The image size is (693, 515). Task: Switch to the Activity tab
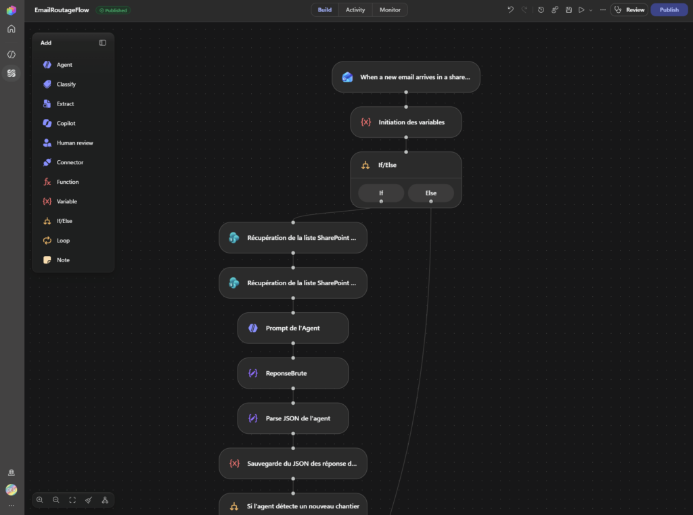pyautogui.click(x=355, y=9)
